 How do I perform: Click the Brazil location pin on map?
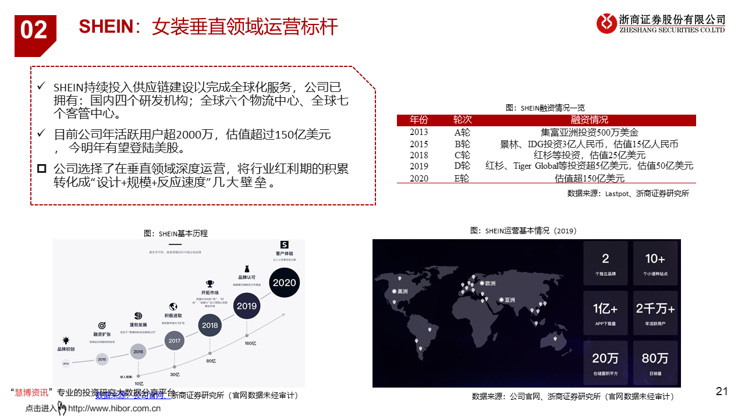tap(430, 330)
